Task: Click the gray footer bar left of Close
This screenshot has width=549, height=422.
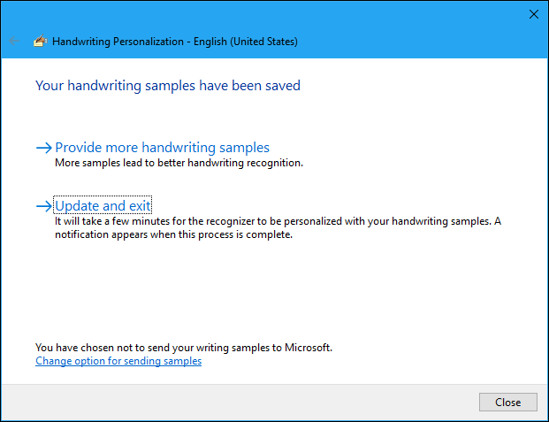Action: 239,403
